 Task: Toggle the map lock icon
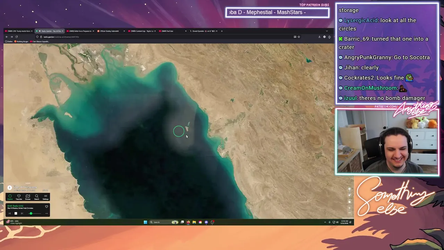349,201
